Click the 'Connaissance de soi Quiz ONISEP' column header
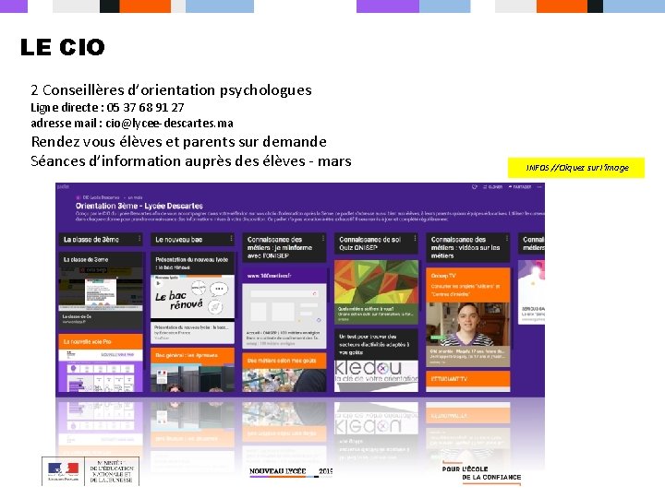Image resolution: width=665 pixels, height=498 pixels. 376,243
